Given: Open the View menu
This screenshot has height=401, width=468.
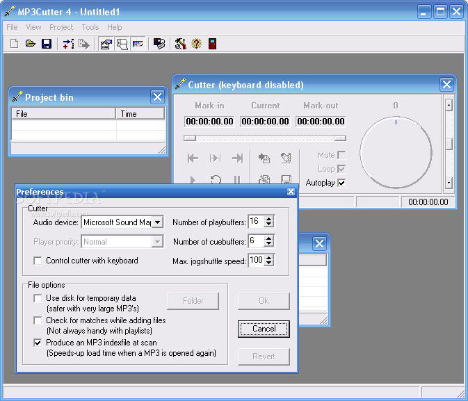Looking at the screenshot, I should click(33, 27).
